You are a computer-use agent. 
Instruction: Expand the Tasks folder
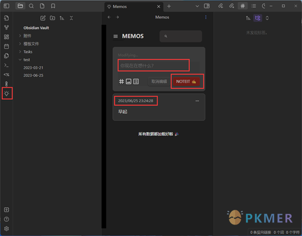[x=28, y=52]
